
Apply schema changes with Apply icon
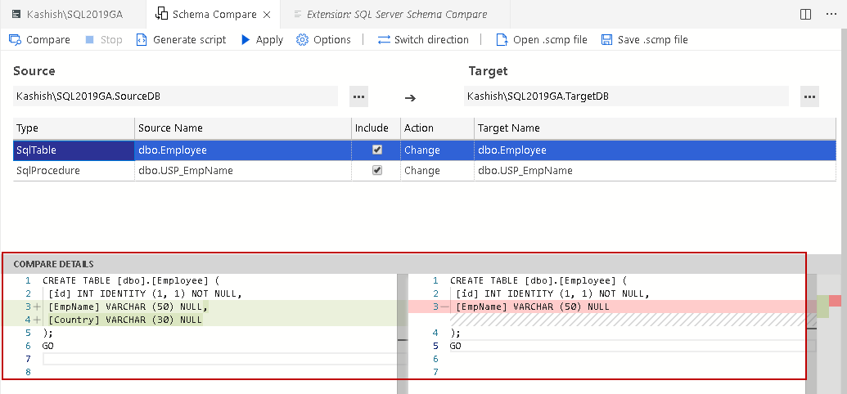[246, 39]
